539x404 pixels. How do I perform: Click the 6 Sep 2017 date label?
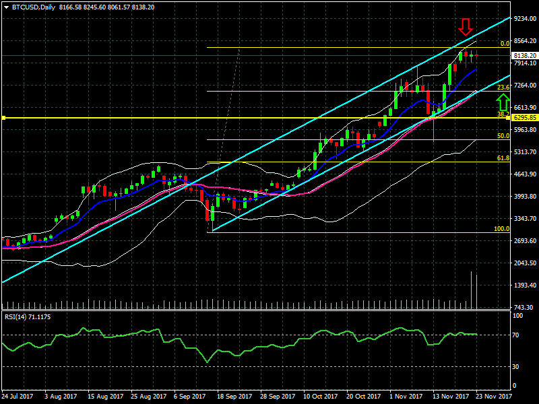[190, 396]
